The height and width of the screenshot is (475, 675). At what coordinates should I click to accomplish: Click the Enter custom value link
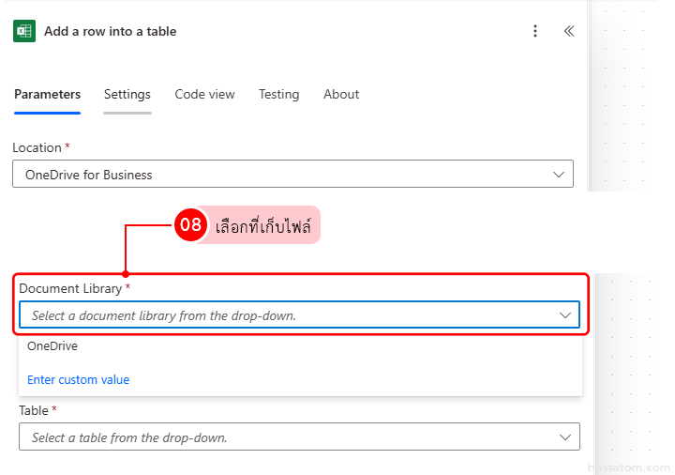(x=78, y=380)
